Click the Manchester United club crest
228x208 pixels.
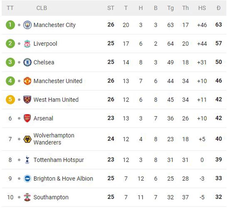pos(27,81)
